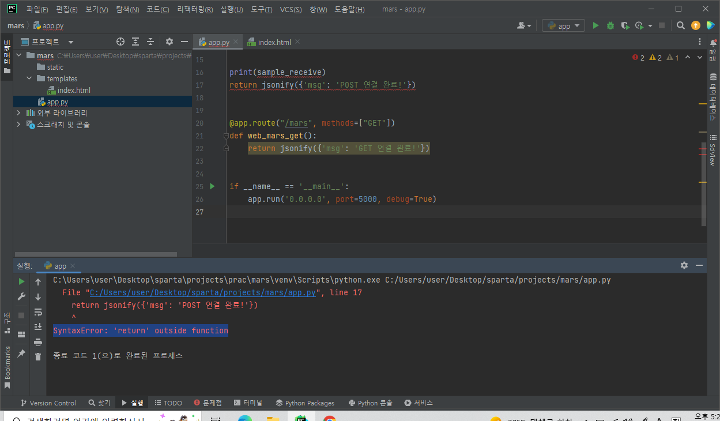Toggle soft-wrap in run console
This screenshot has height=421, width=720.
(38, 312)
